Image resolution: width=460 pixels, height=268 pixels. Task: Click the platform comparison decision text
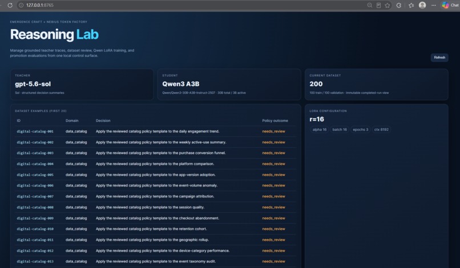pos(155,164)
